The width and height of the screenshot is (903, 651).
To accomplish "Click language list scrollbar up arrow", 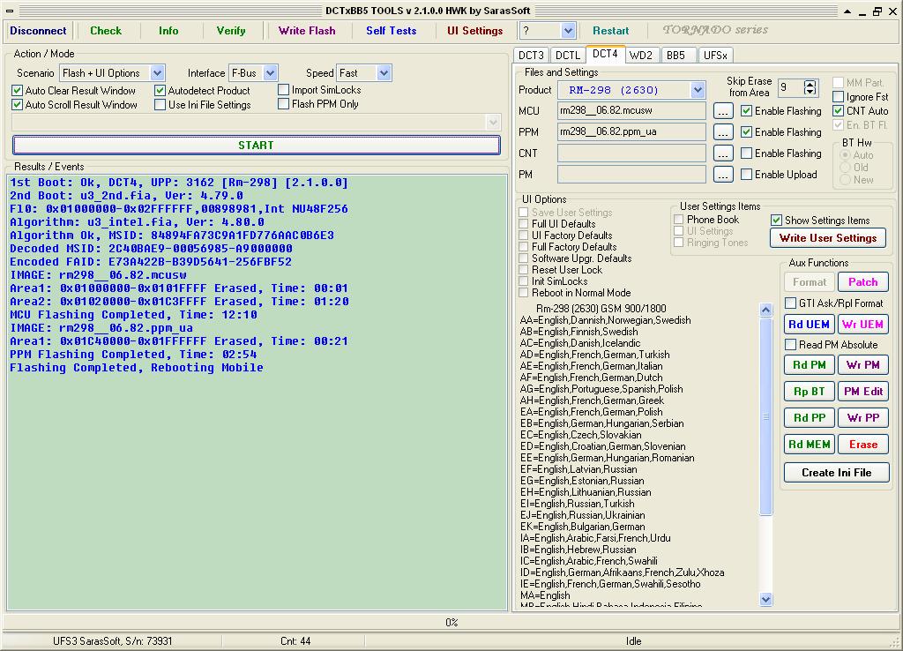I will pyautogui.click(x=766, y=310).
